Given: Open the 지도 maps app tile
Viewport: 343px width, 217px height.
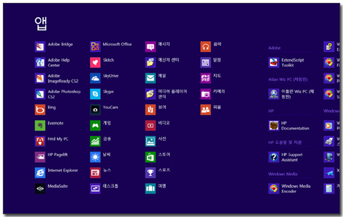Looking at the screenshot, I should 206,78.
